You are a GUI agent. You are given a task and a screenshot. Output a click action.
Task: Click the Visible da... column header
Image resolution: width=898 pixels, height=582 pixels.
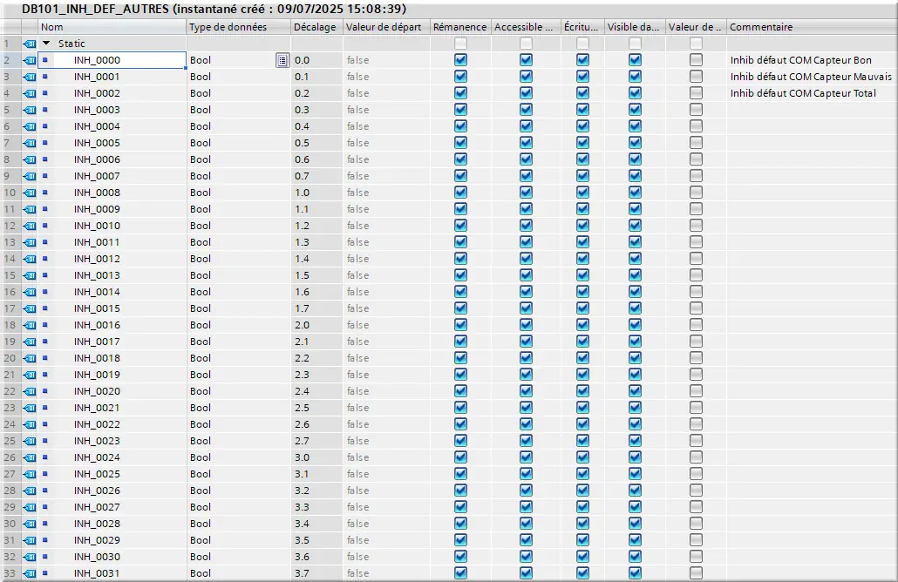(635, 27)
